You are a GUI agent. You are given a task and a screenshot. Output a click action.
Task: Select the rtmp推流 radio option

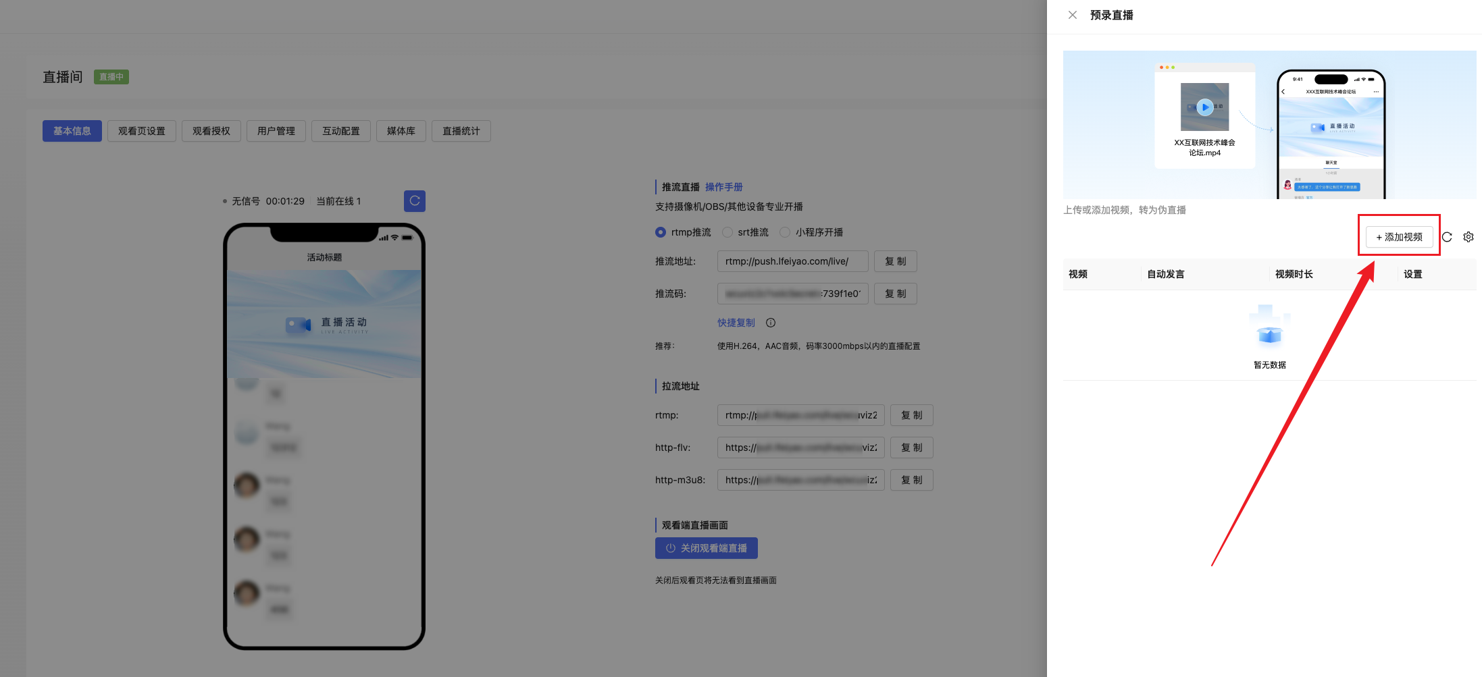point(661,232)
